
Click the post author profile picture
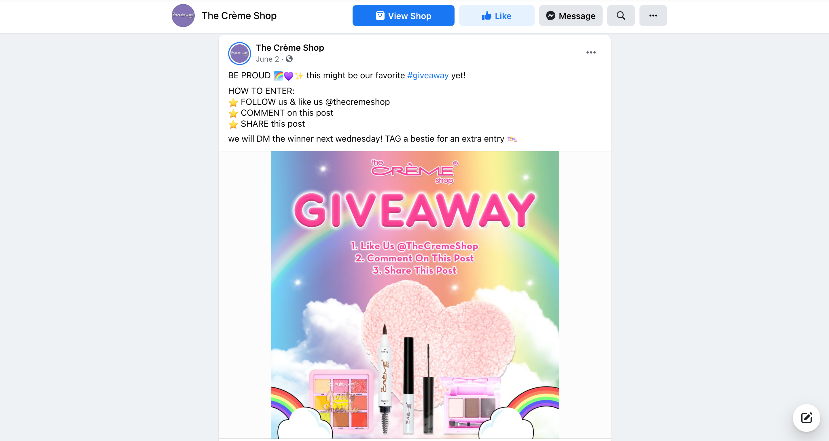tap(239, 53)
